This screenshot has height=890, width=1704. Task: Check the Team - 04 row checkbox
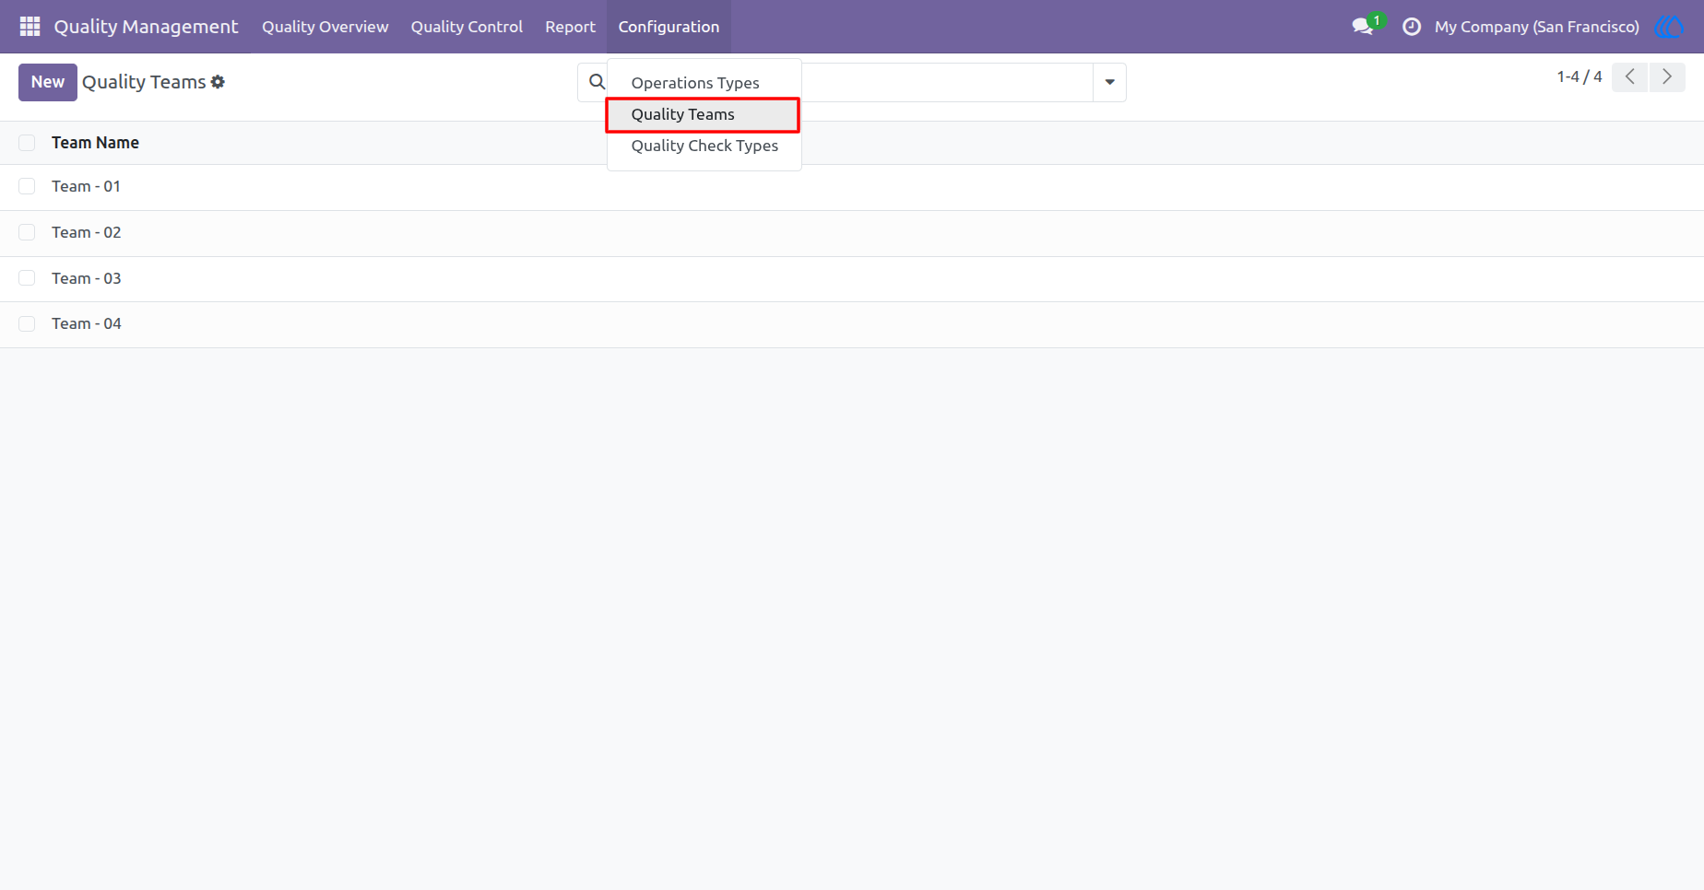coord(27,323)
